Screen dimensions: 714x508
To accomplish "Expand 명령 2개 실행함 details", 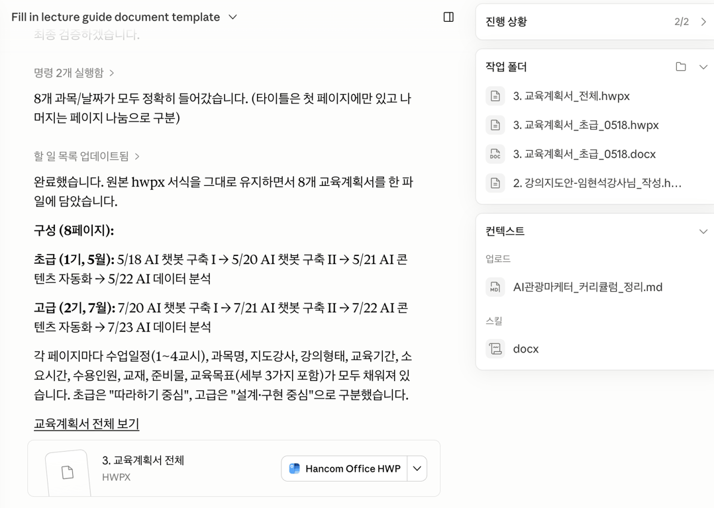I will click(74, 73).
